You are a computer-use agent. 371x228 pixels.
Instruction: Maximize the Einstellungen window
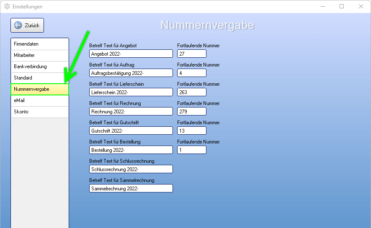[x=342, y=6]
